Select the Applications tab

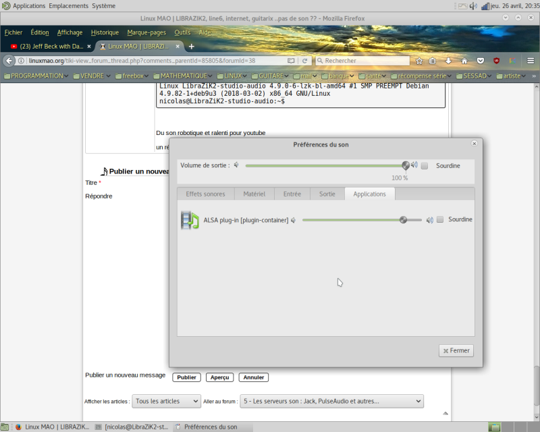coord(369,194)
